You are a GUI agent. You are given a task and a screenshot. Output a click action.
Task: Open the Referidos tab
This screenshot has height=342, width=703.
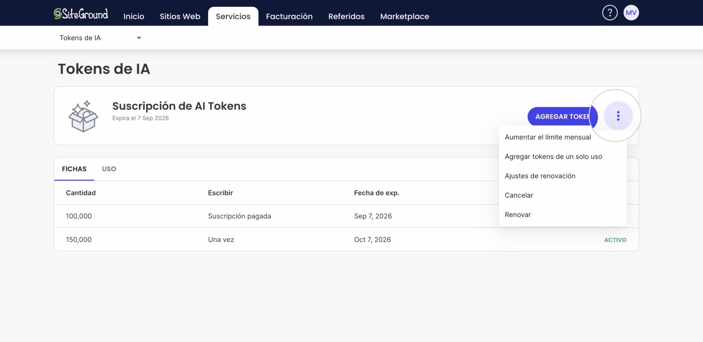coord(346,16)
